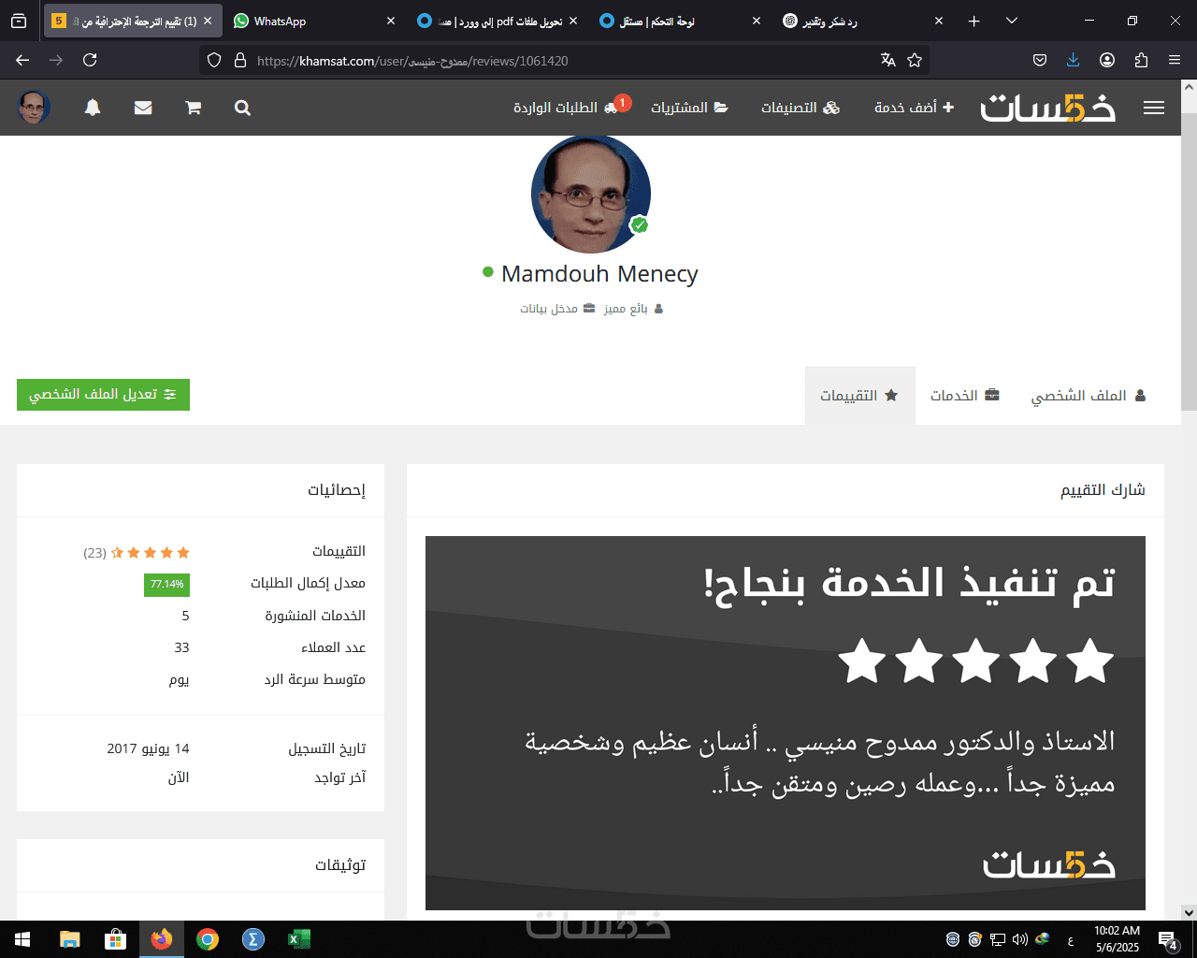Viewport: 1197px width, 958px height.
Task: Open the shopping cart icon
Action: 193,108
